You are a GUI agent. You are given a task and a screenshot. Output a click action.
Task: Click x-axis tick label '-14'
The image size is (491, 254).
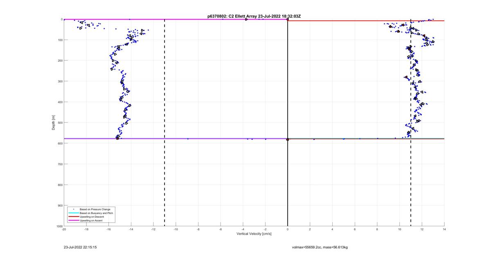(x=131, y=229)
